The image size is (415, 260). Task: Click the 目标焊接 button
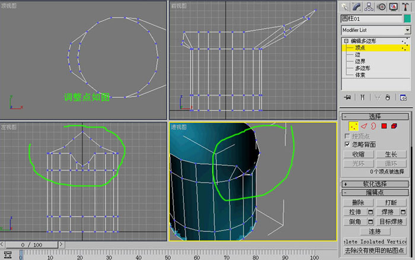coord(391,221)
